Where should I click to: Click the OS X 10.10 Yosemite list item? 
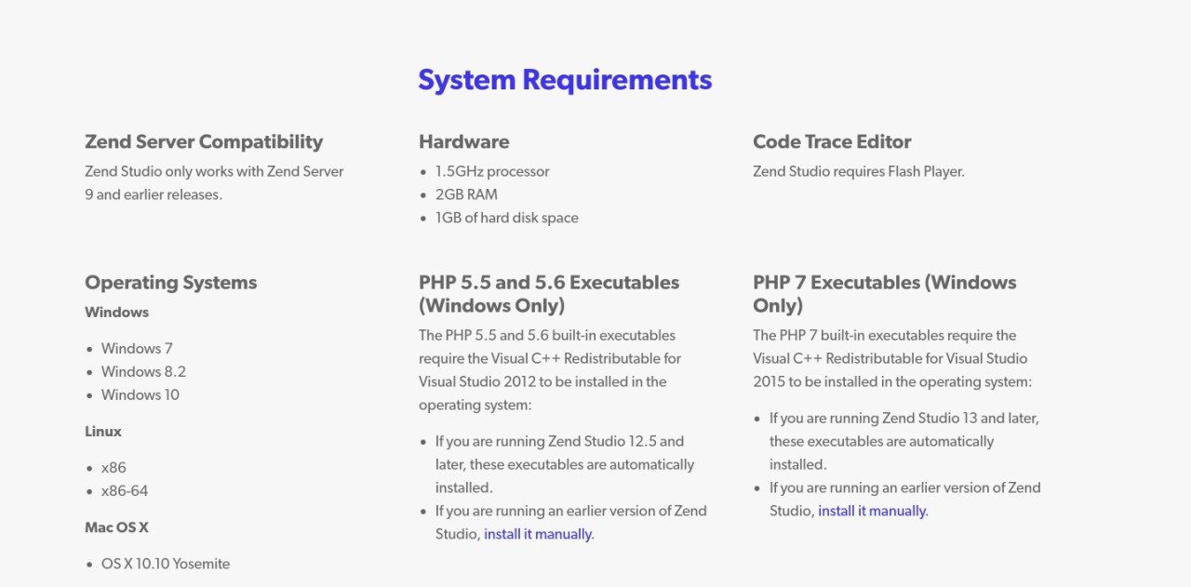pyautogui.click(x=166, y=564)
